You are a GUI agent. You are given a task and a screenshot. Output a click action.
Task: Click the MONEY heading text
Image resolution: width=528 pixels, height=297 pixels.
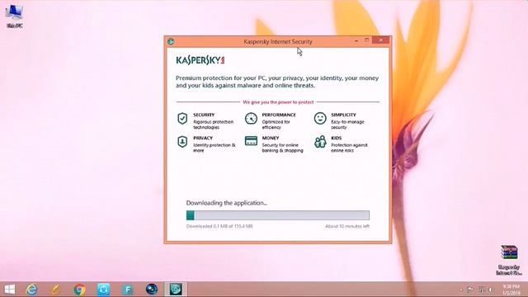click(271, 138)
